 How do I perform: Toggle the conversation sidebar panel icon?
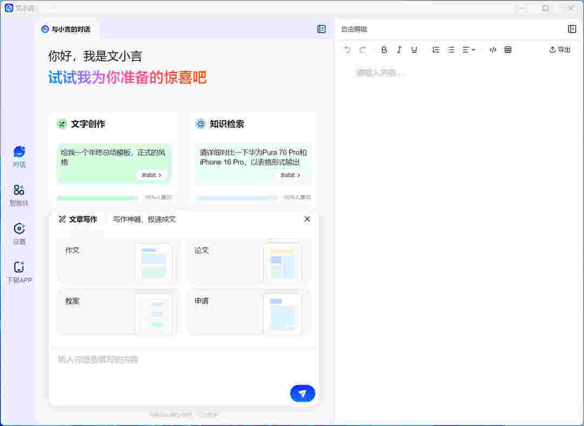[322, 29]
